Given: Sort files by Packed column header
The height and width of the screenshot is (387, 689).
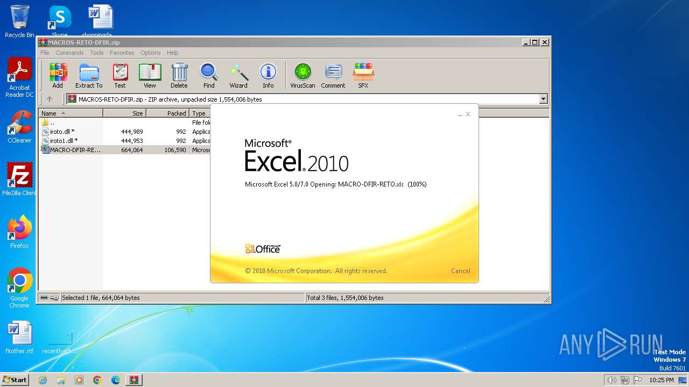Looking at the screenshot, I should point(167,113).
